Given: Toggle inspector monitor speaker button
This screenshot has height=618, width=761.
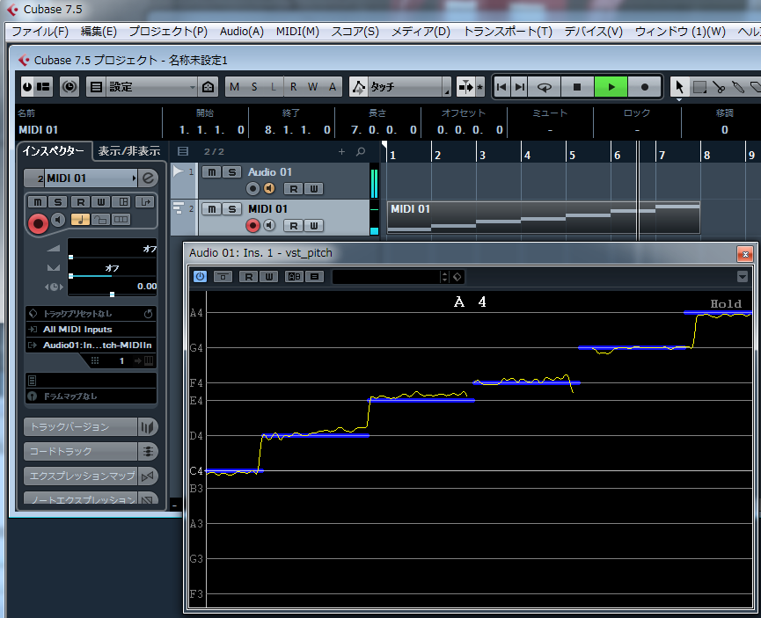Looking at the screenshot, I should [58, 220].
